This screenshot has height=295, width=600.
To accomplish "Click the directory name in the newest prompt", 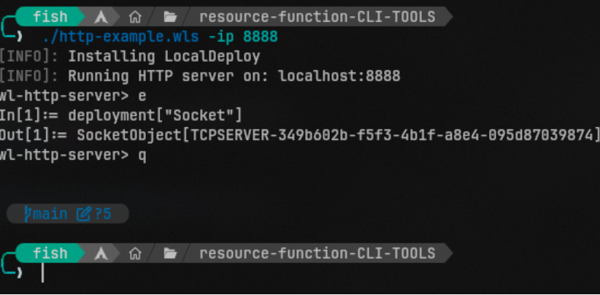I will click(317, 253).
